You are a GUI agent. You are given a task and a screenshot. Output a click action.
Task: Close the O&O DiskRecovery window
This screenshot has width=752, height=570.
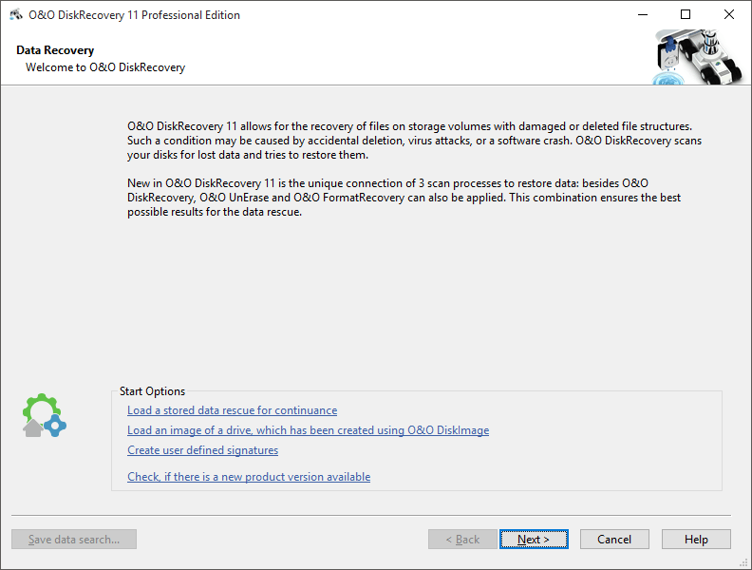728,15
